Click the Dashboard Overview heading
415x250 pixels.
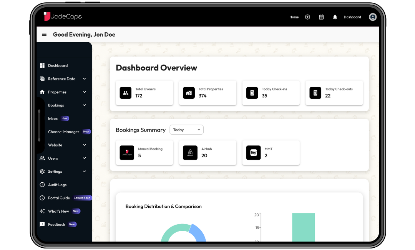pos(156,68)
